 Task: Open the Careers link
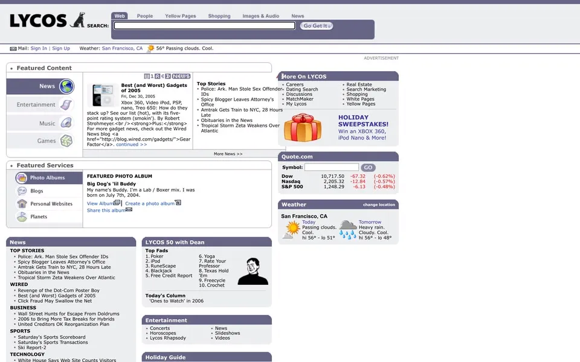pyautogui.click(x=294, y=84)
